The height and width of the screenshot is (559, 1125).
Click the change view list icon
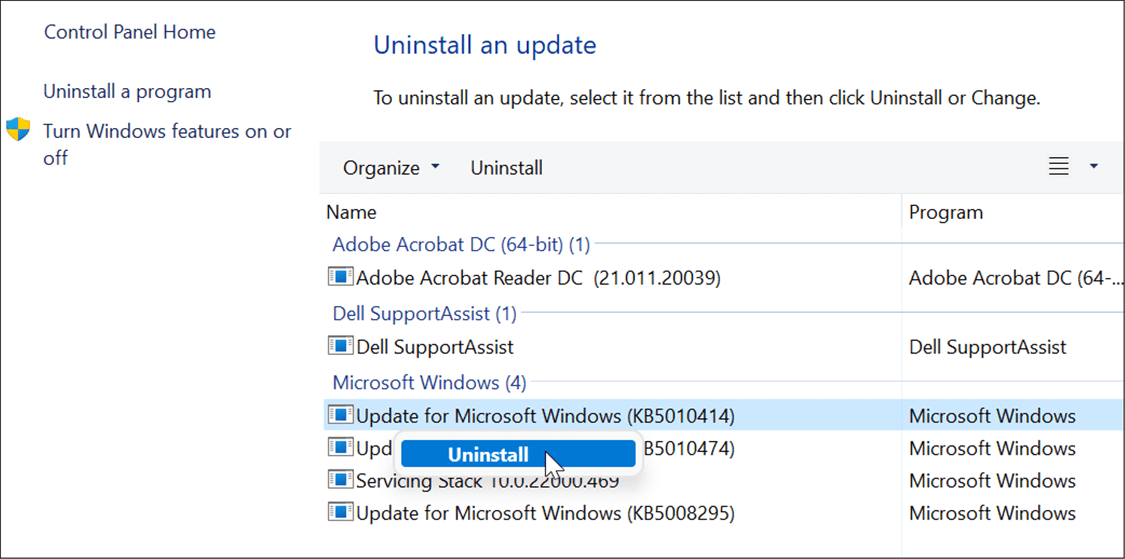[x=1058, y=167]
